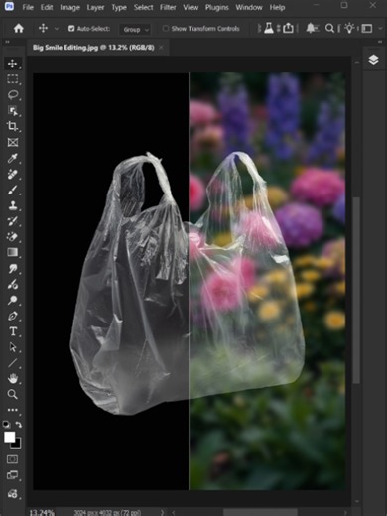The image size is (387, 516).
Task: Change the screen mode
Action: coord(13,475)
